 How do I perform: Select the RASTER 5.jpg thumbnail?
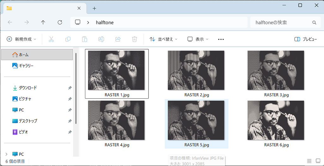click(196, 120)
